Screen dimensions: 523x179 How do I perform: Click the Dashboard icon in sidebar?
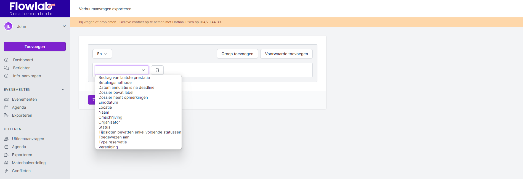(6, 60)
